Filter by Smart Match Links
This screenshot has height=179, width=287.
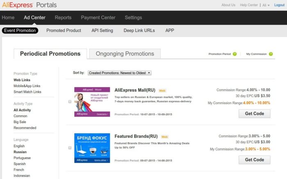(x=27, y=92)
